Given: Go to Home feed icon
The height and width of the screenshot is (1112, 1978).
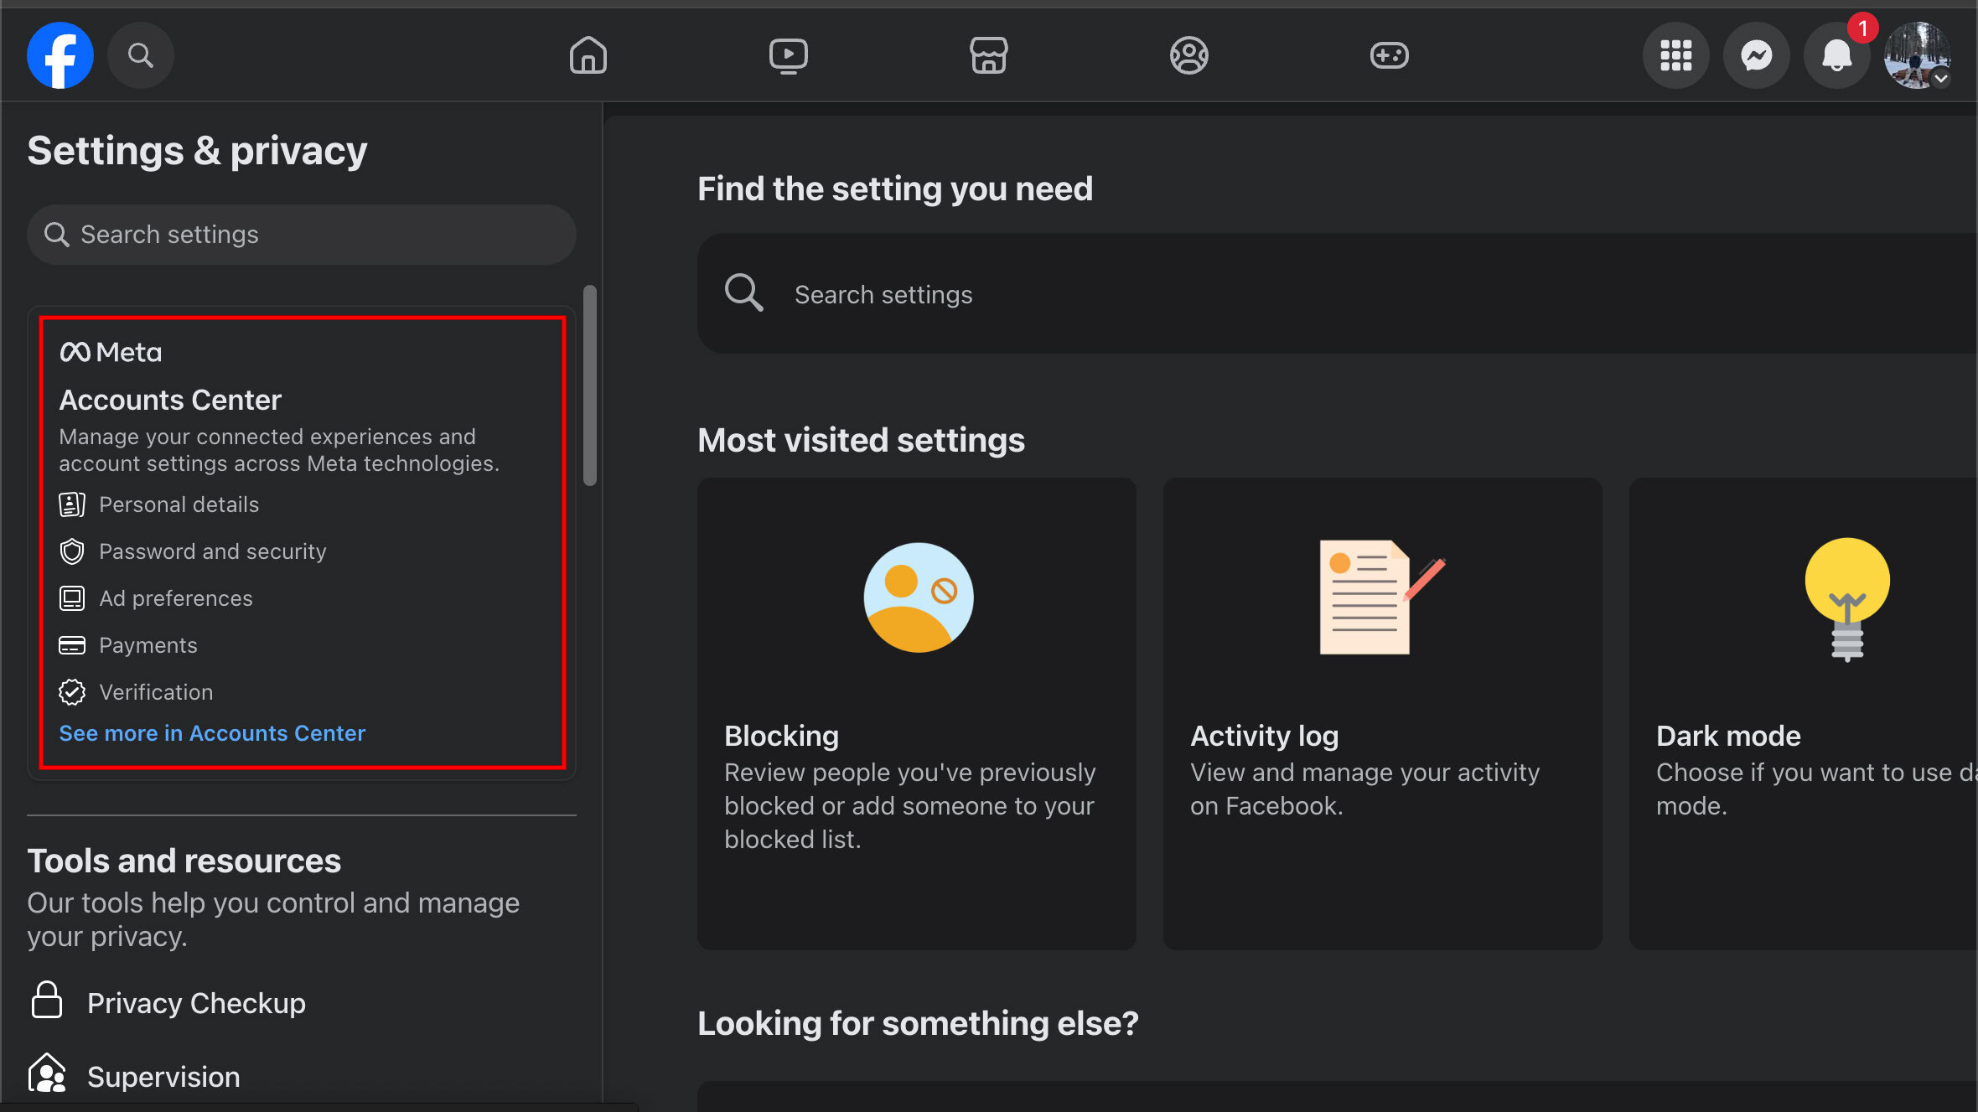Looking at the screenshot, I should tap(588, 55).
